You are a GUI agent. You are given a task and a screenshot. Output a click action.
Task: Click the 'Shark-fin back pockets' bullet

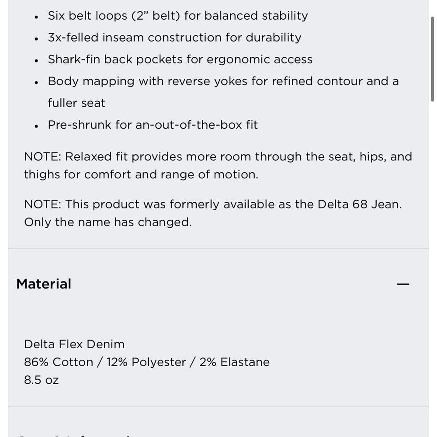pos(180,59)
